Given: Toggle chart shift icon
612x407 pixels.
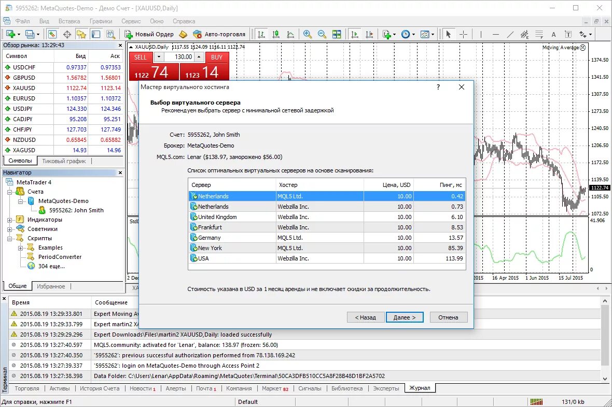Looking at the screenshot, I should pos(369,34).
